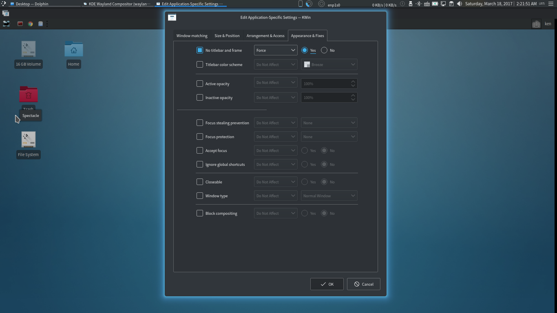557x313 pixels.
Task: Click the ken user label
Action: tap(548, 24)
